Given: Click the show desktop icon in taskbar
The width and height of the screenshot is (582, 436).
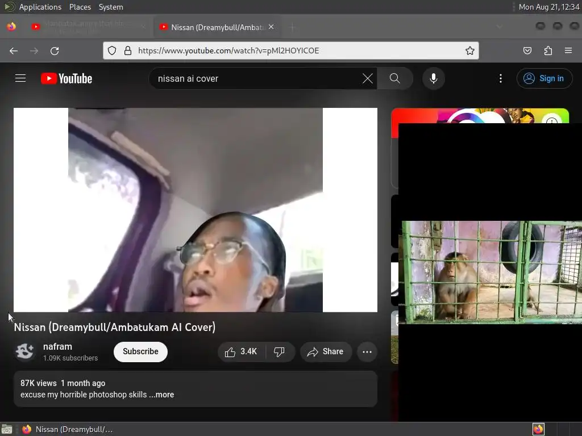Looking at the screenshot, I should (x=7, y=429).
